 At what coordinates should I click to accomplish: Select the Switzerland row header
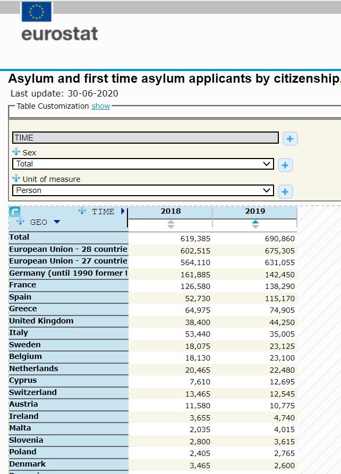[x=69, y=393]
